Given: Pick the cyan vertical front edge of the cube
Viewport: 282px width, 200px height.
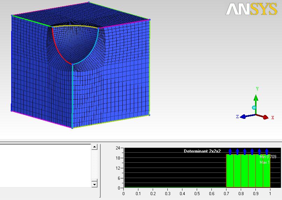Looking at the screenshot, I should pos(72,98).
